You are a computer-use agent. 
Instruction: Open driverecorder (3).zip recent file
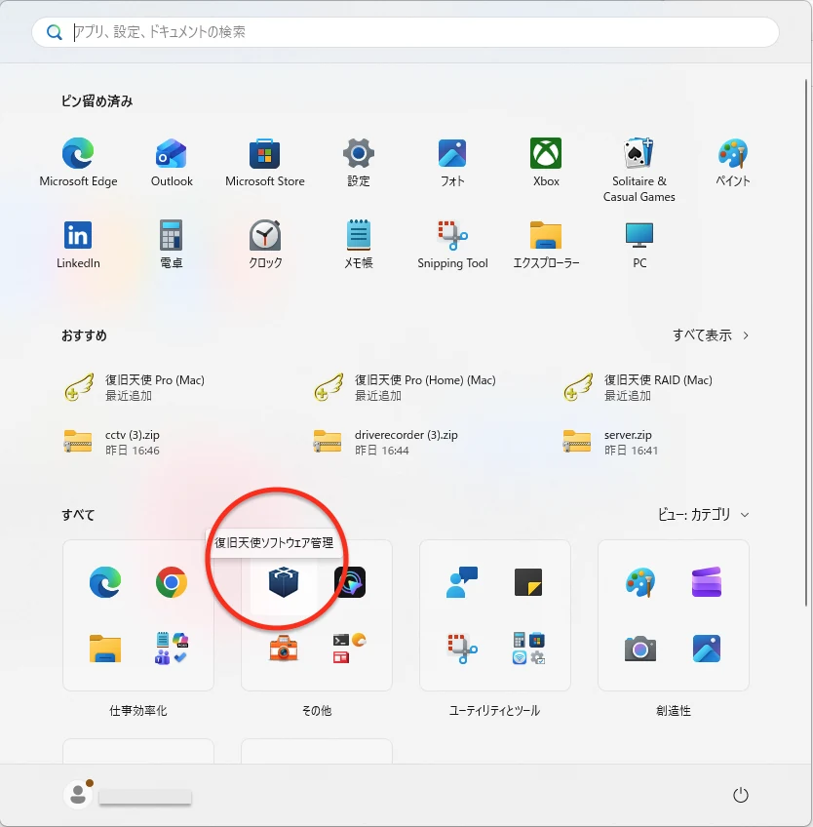pyautogui.click(x=385, y=442)
